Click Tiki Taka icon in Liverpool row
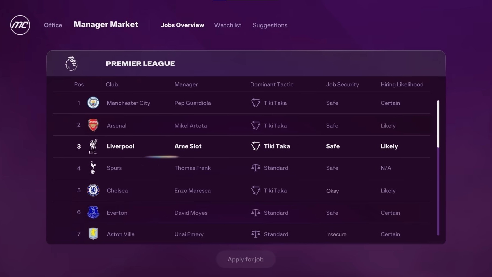492x277 pixels. pyautogui.click(x=255, y=146)
